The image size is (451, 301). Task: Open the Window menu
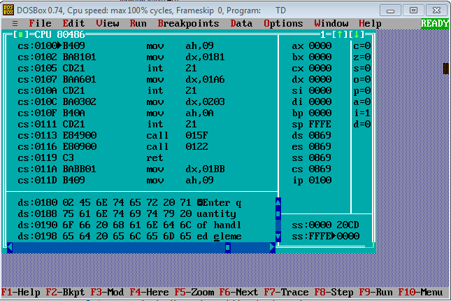331,23
